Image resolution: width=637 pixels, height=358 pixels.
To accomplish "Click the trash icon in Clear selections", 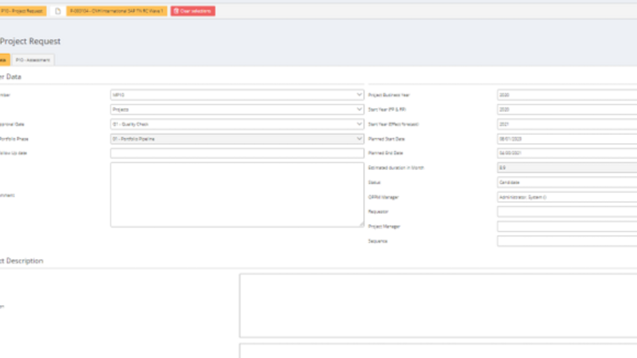I will point(176,11).
